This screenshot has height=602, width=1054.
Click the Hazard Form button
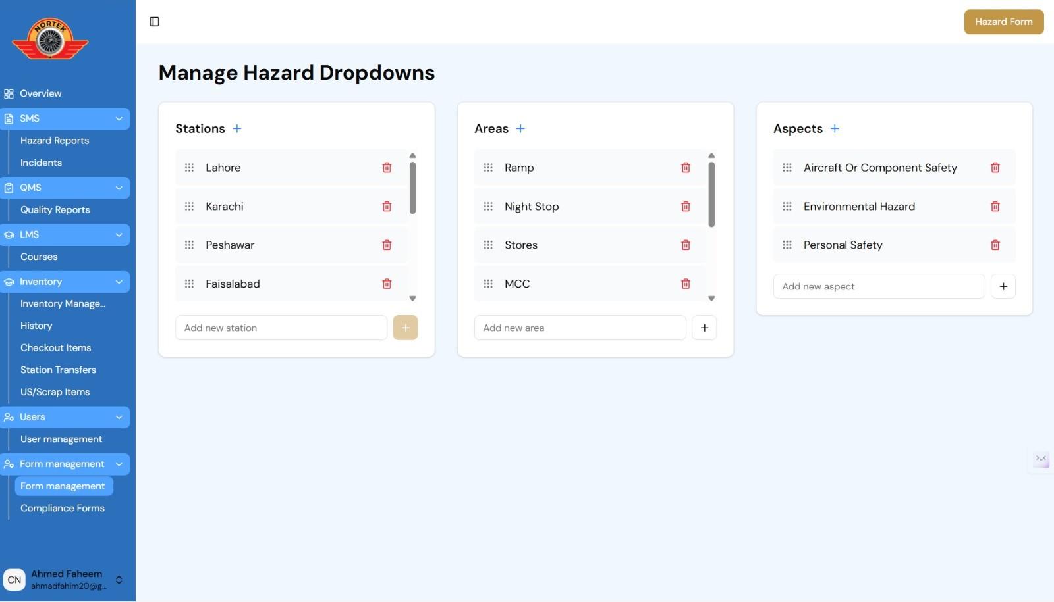[1004, 22]
